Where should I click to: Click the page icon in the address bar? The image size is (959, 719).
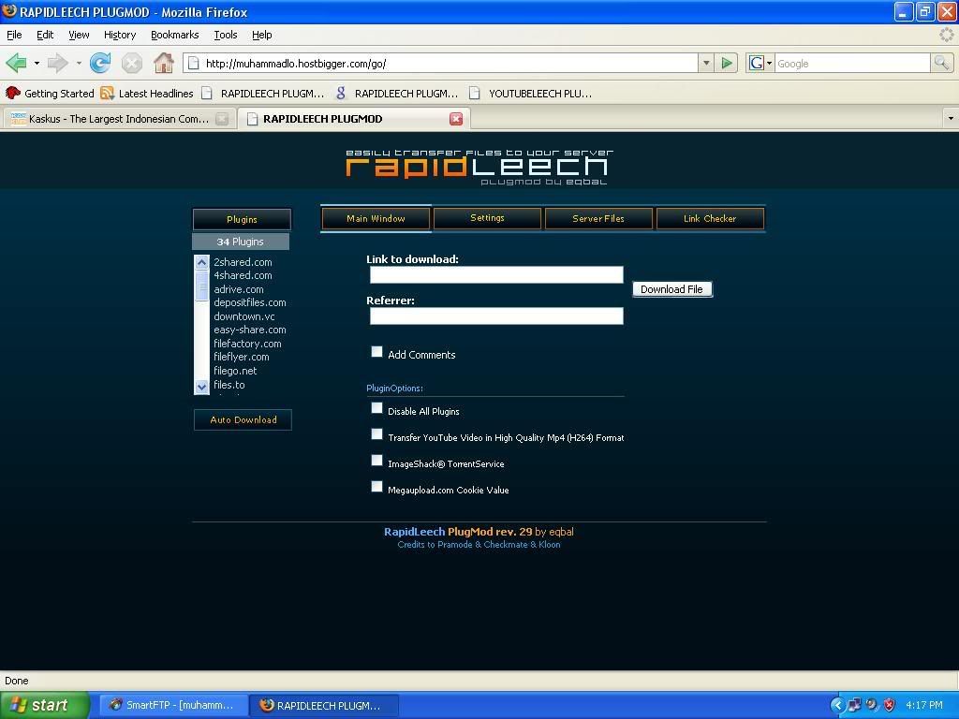tap(193, 63)
